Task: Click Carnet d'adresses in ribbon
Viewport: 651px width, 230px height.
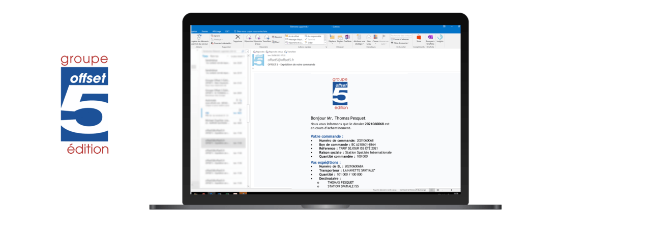Action: (400, 39)
